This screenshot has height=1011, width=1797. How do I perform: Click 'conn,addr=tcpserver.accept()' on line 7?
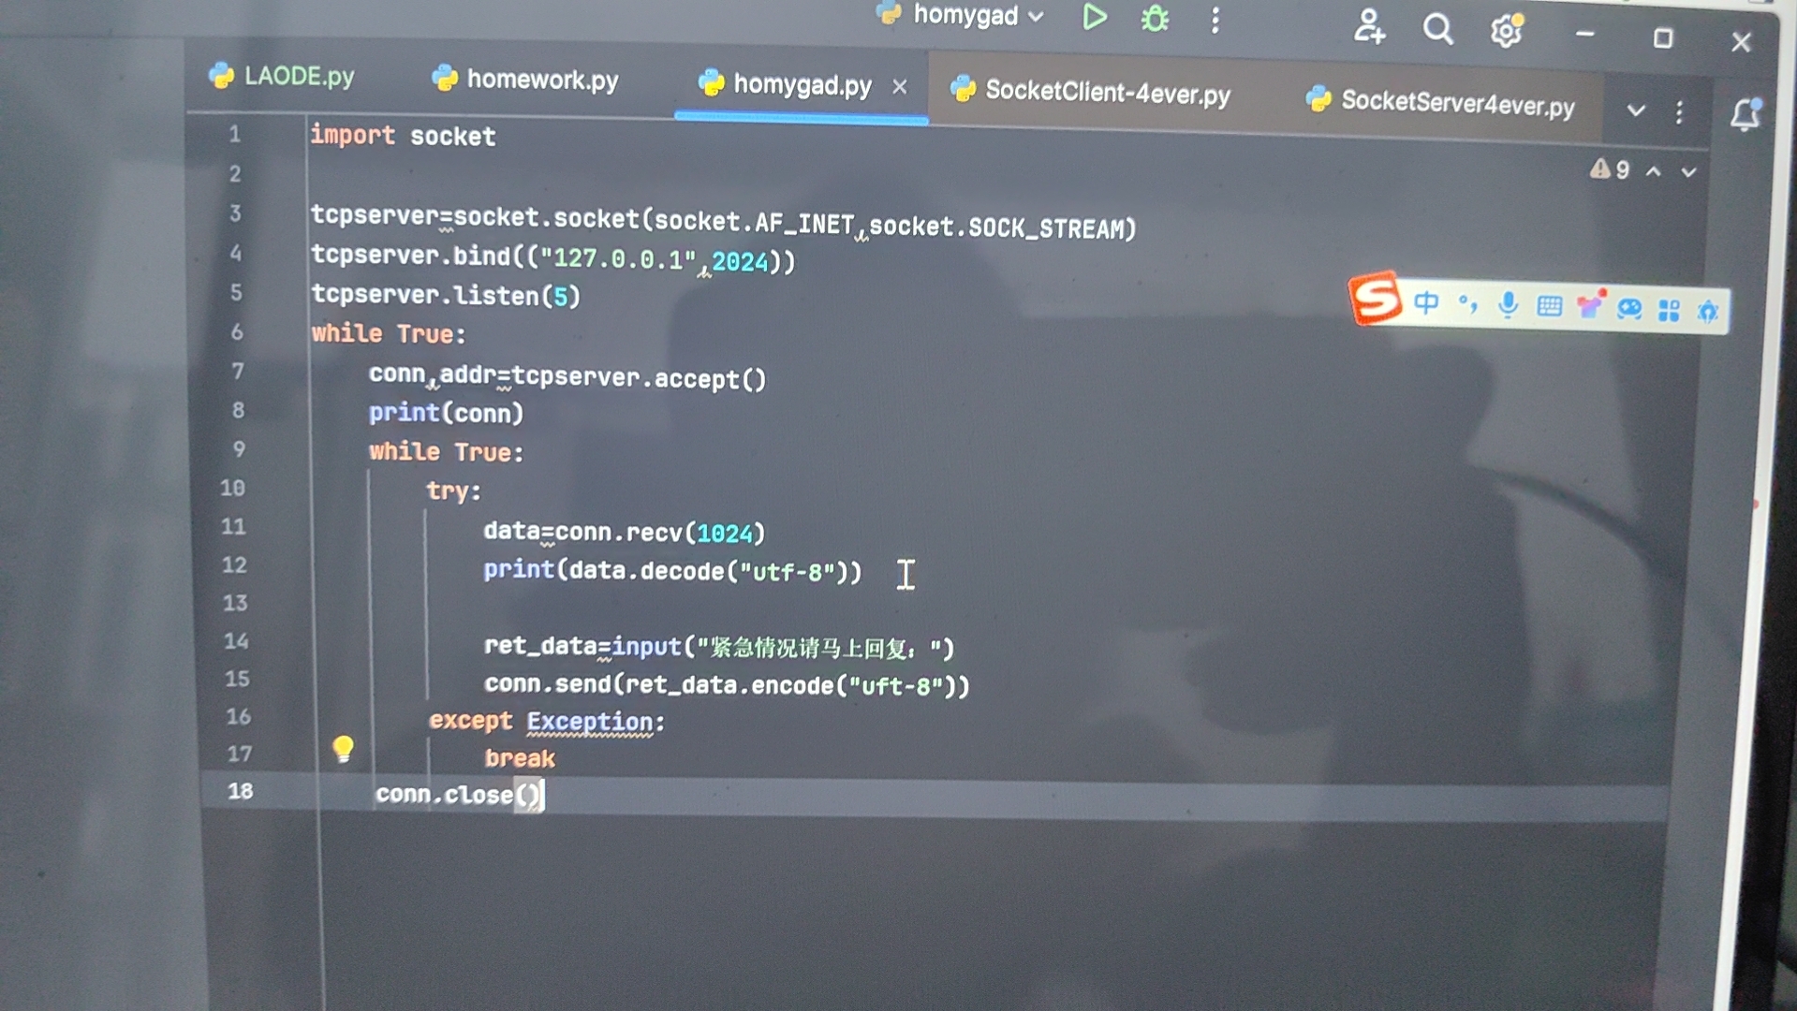[x=567, y=376]
